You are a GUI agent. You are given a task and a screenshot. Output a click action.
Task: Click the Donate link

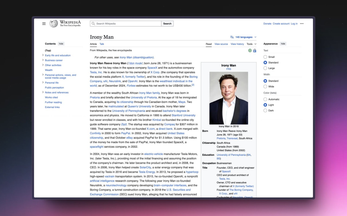[x=267, y=24]
